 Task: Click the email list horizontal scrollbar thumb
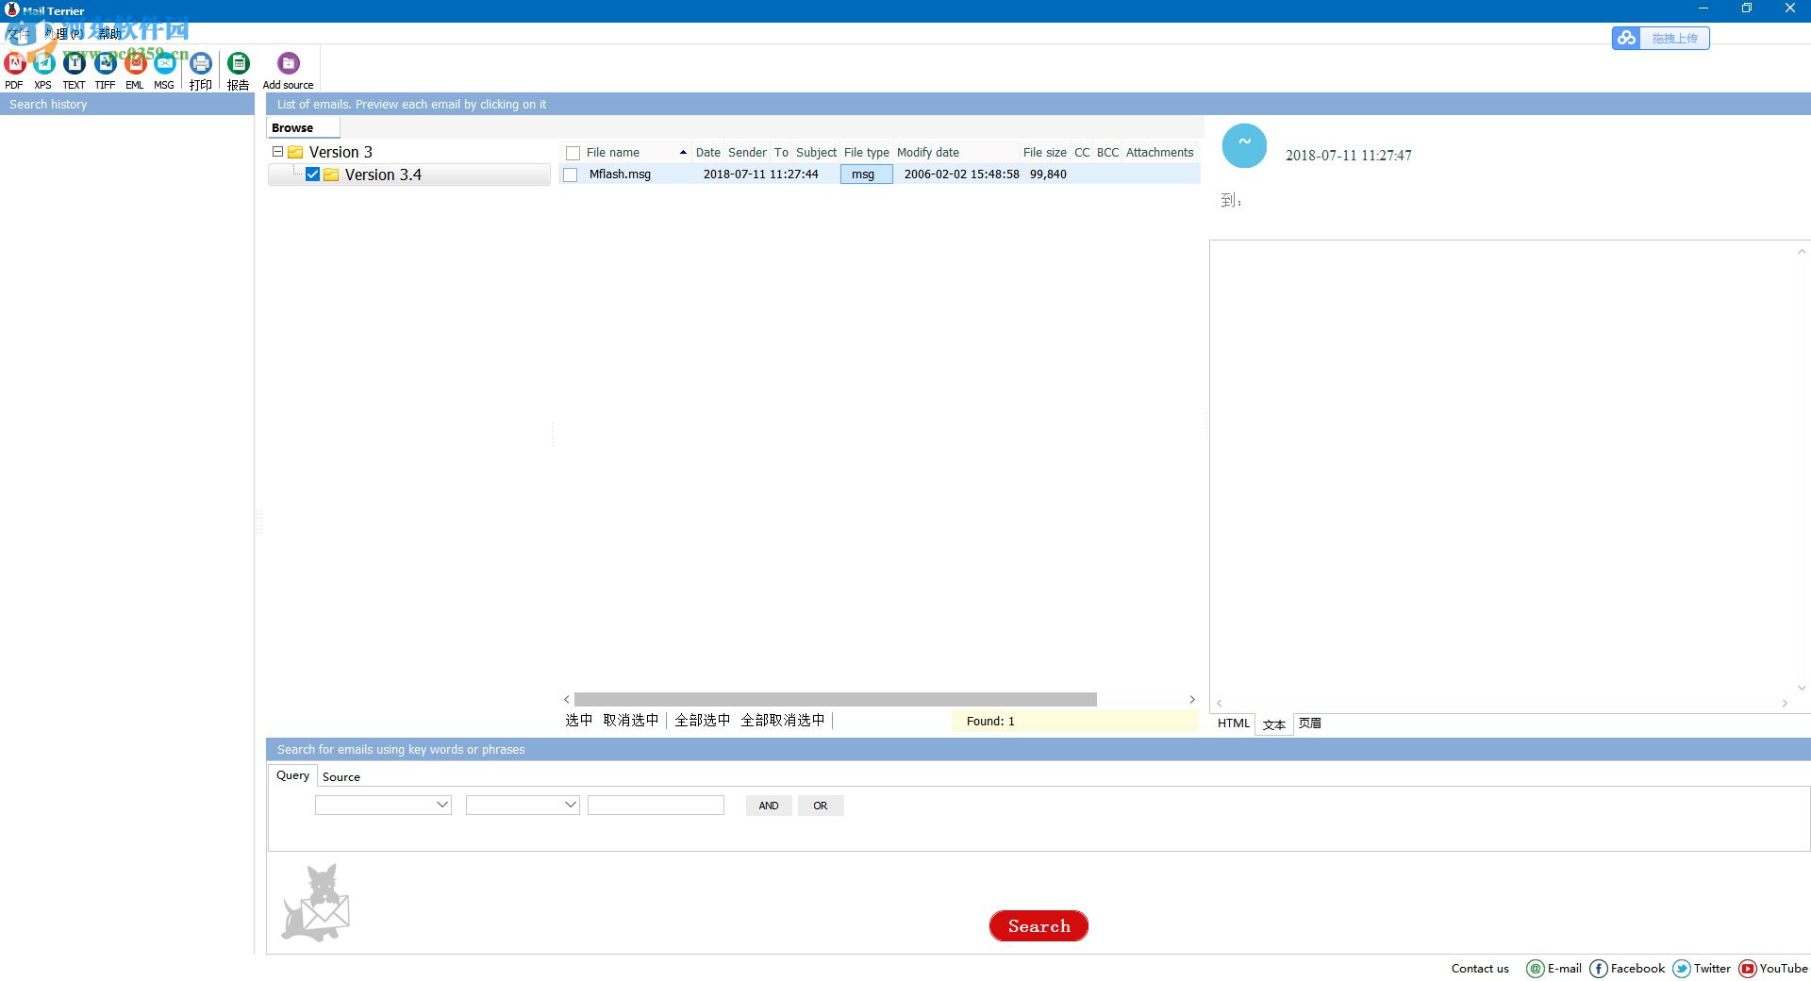[835, 700]
